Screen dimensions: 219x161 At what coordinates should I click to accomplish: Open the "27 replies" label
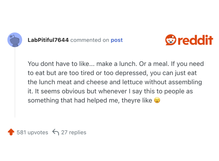pyautogui.click(x=74, y=132)
